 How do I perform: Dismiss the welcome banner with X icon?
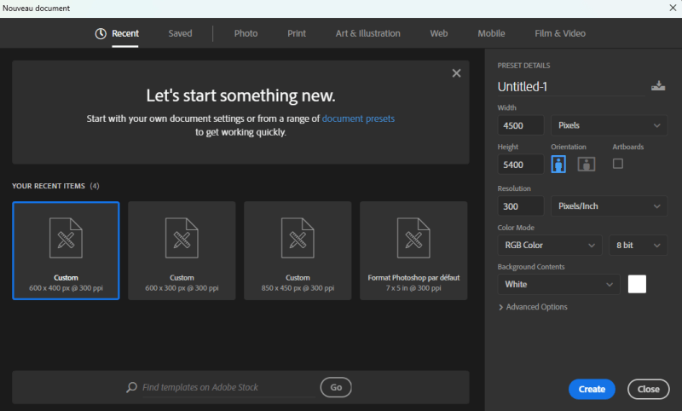tap(456, 73)
